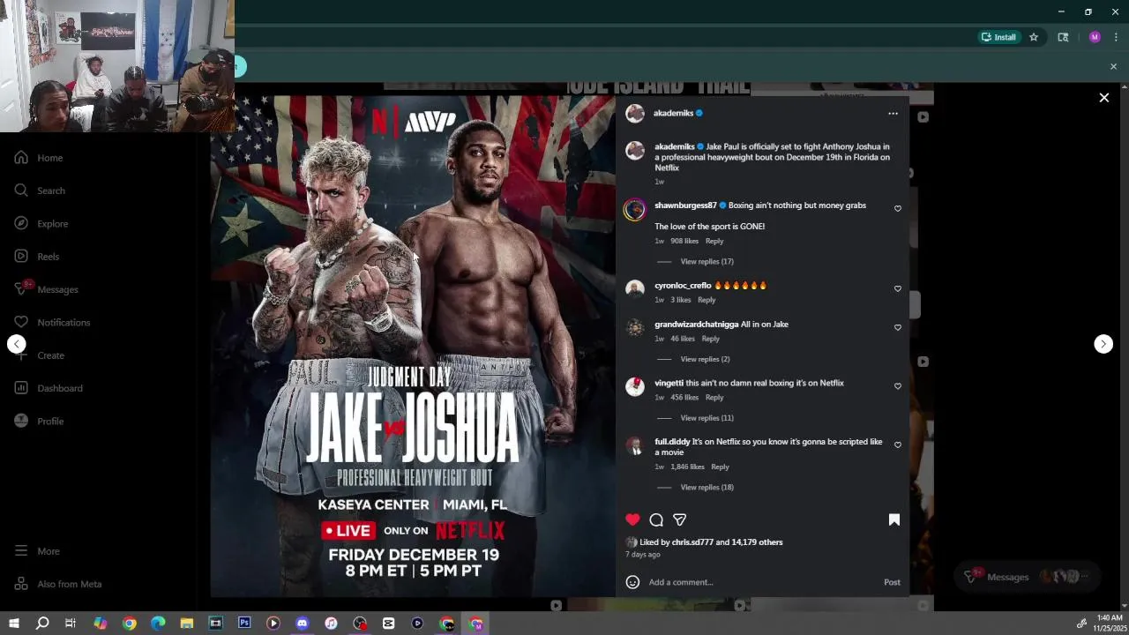1129x635 pixels.
Task: Open File Explorer from taskbar
Action: pyautogui.click(x=187, y=624)
